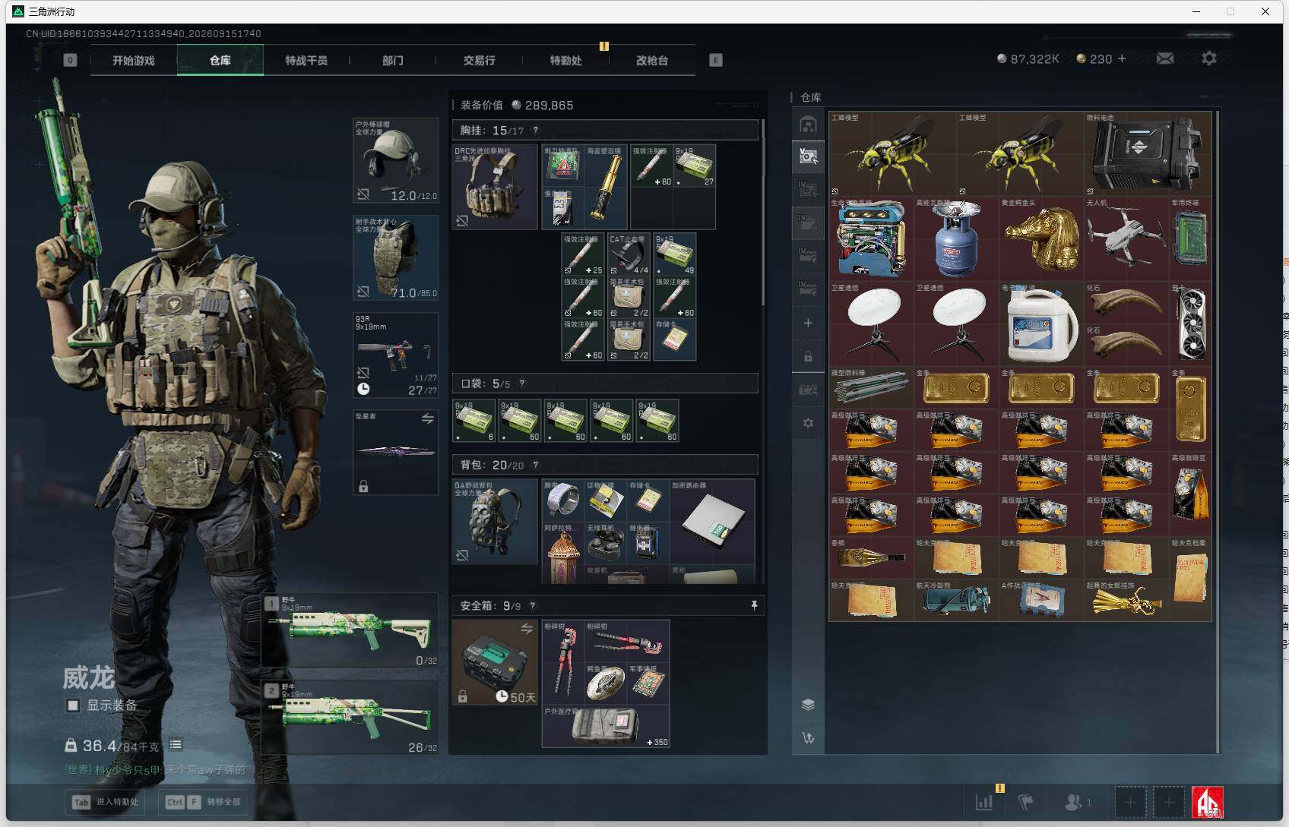Click the warehouse stack layers icon
Screen dimensions: 1289x827
[808, 705]
